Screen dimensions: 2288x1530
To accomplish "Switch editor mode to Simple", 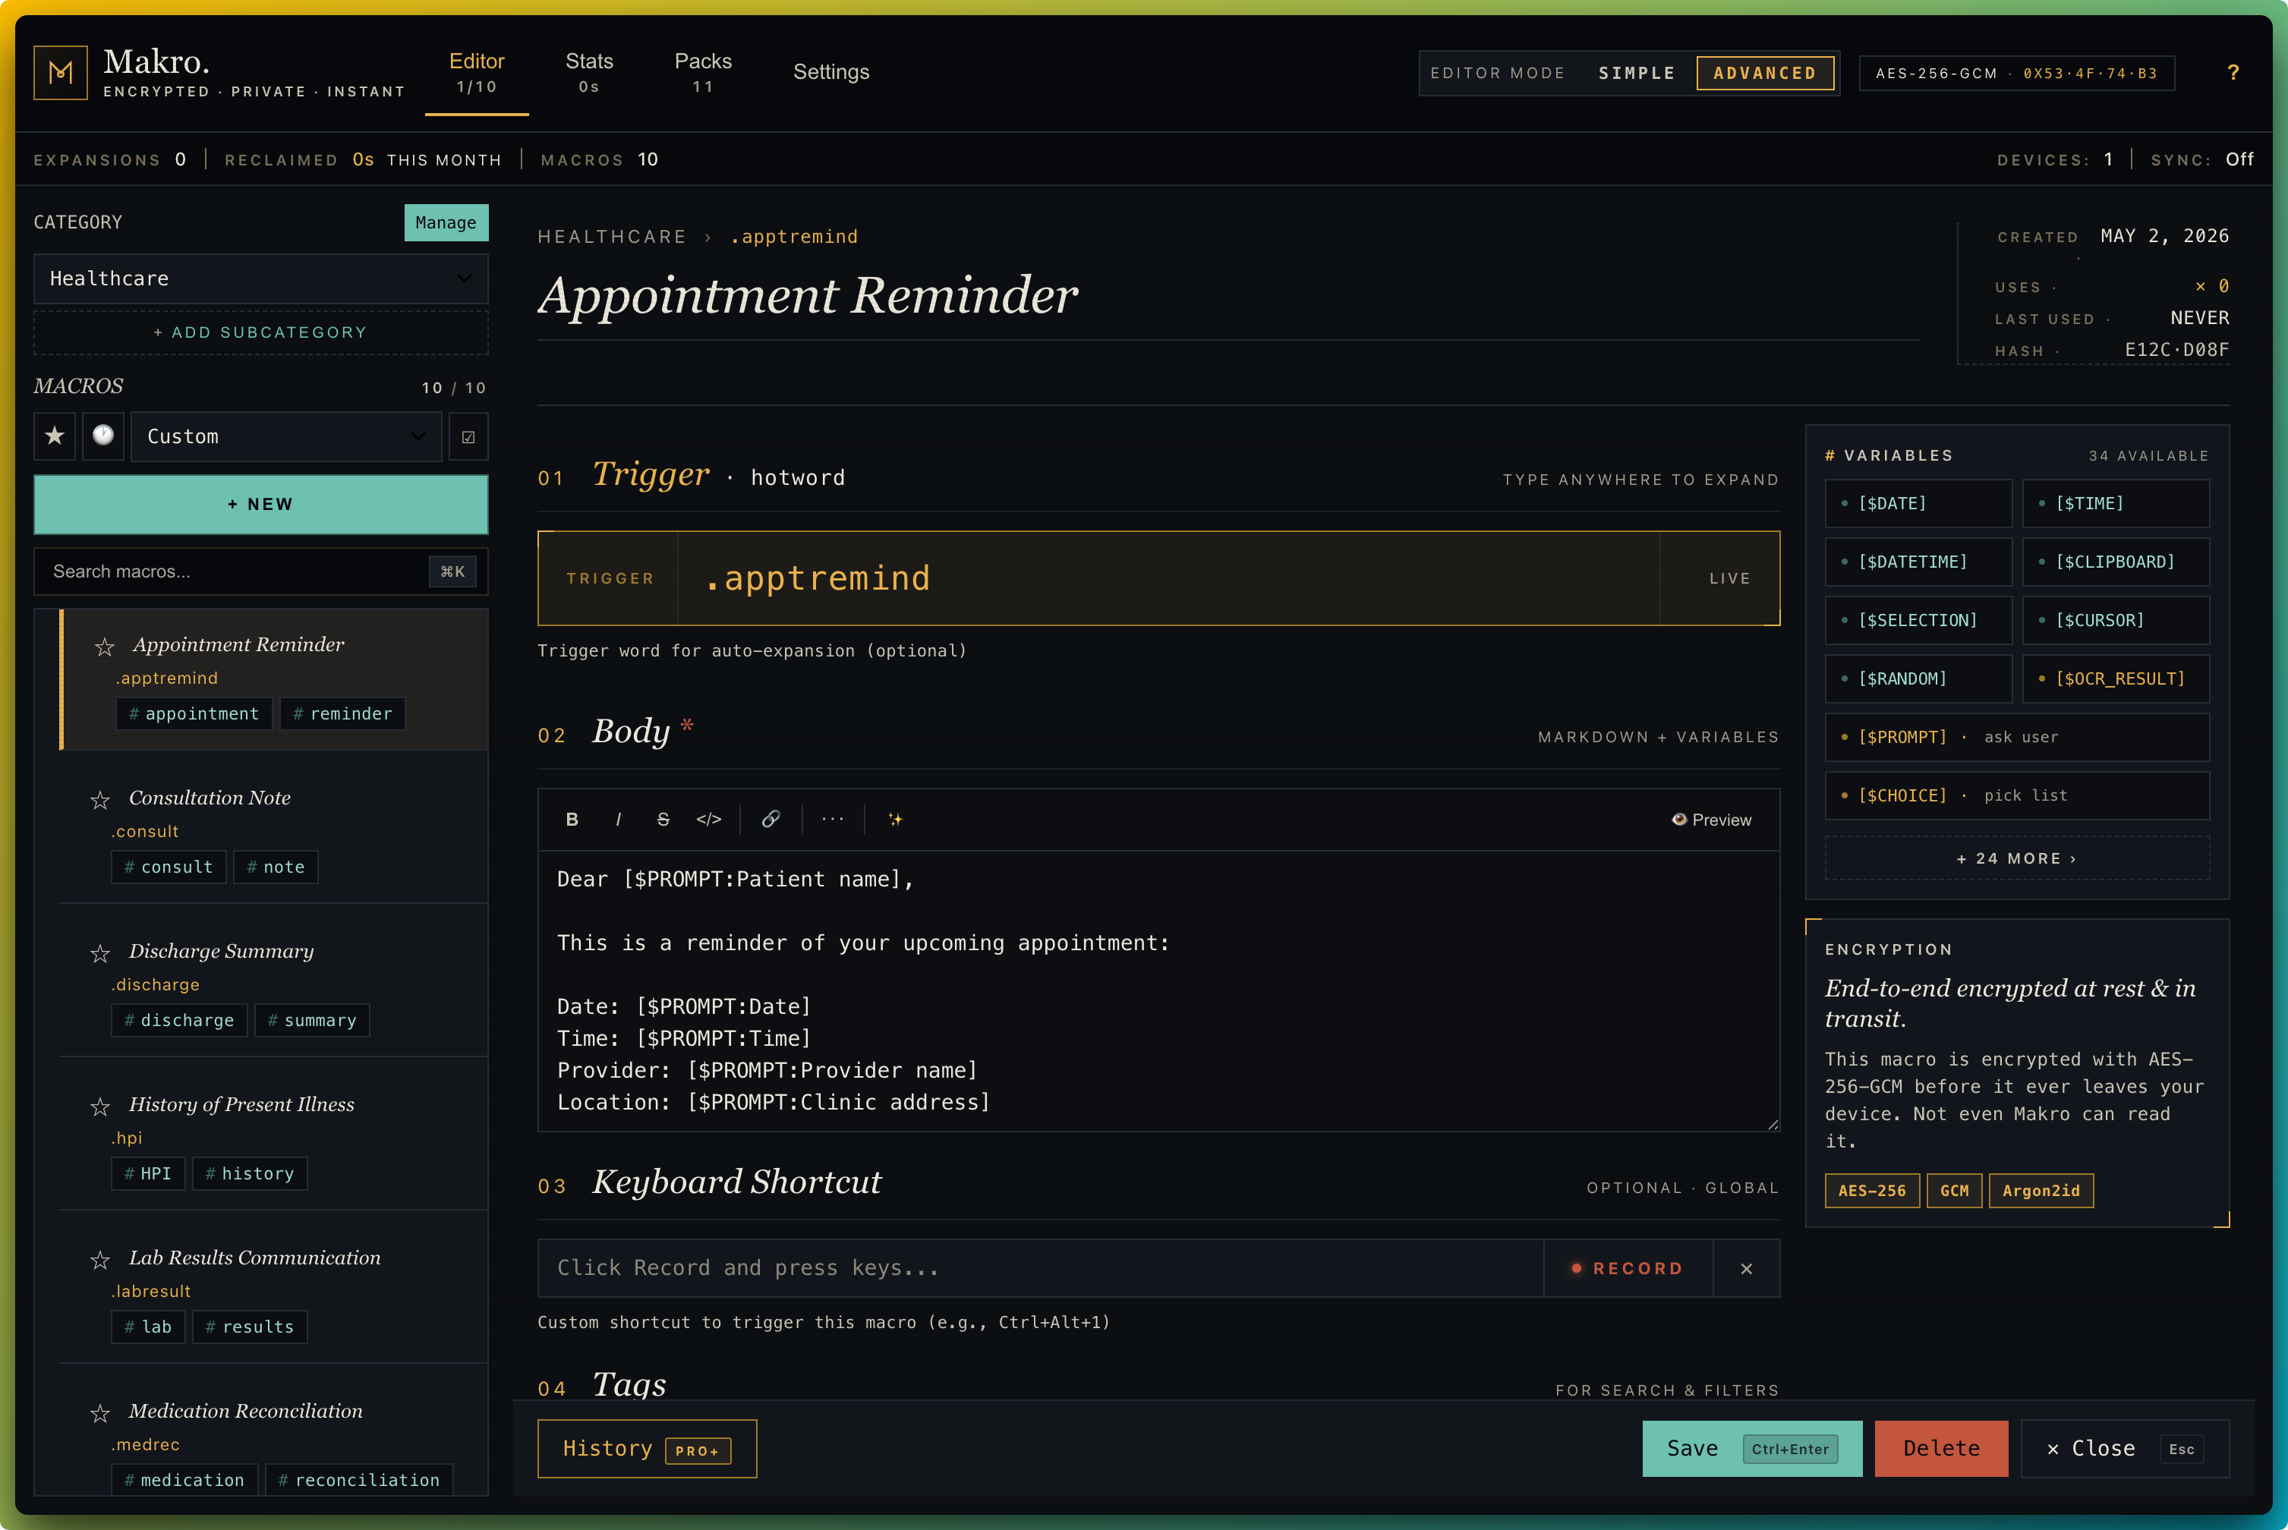I will click(x=1636, y=73).
